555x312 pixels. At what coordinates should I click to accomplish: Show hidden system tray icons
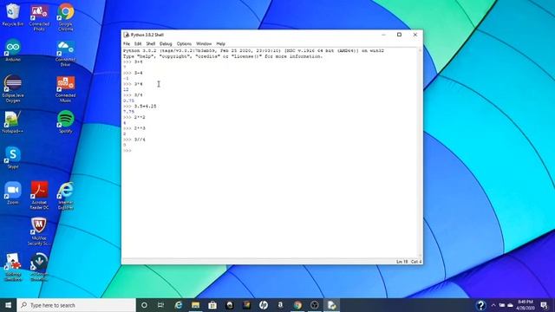pyautogui.click(x=493, y=305)
